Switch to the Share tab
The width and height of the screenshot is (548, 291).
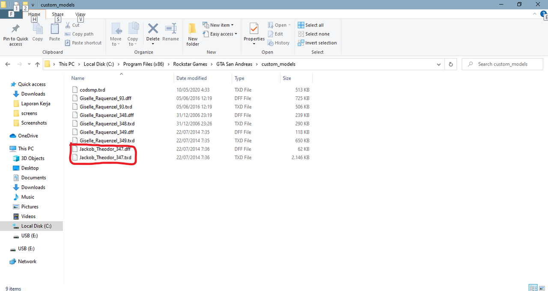pyautogui.click(x=58, y=14)
